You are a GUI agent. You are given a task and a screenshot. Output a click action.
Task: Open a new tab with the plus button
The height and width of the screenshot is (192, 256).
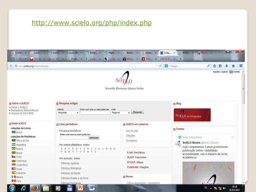[x=180, y=59]
